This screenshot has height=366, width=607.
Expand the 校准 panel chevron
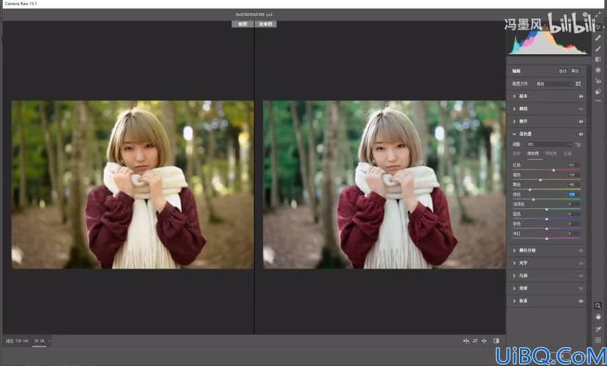514,300
